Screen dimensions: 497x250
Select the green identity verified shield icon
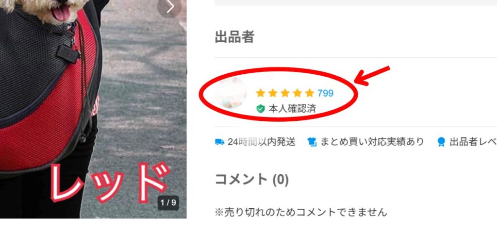[261, 109]
